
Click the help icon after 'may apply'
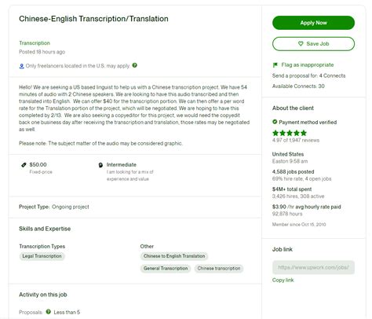(x=135, y=65)
